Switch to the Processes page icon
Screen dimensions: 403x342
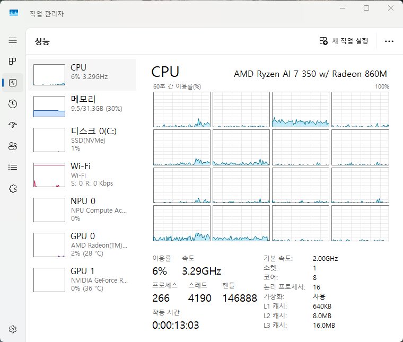pos(13,62)
